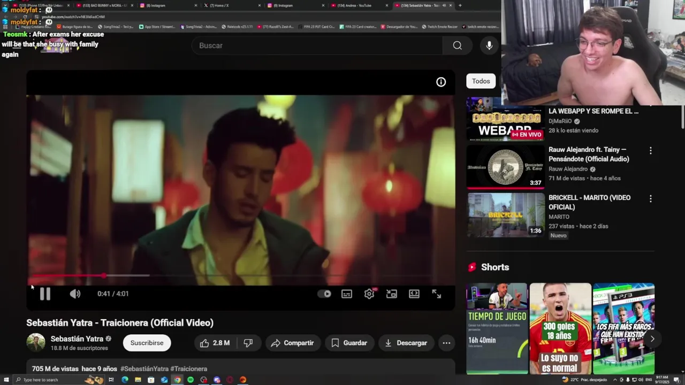Open the App Store / Streaml bookmark
Image resolution: width=685 pixels, height=385 pixels.
coord(157,26)
